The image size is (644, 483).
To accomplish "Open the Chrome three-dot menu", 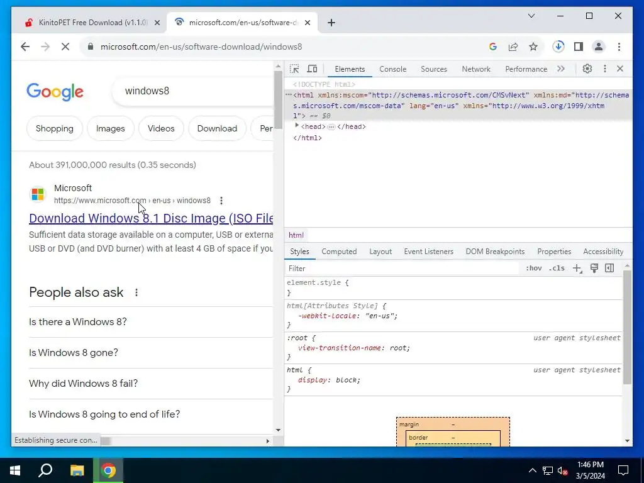I will (619, 47).
